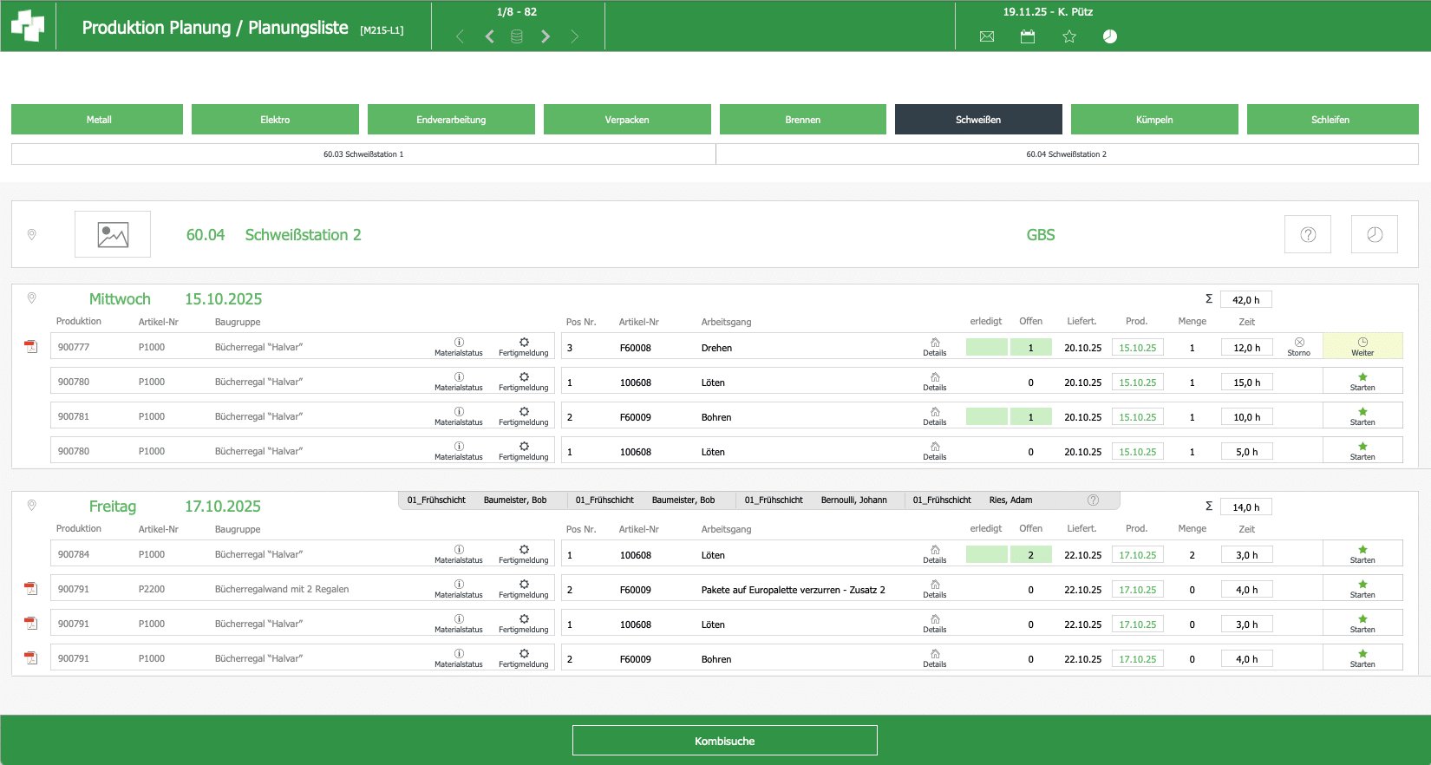
Task: Open the calendar icon in header
Action: click(x=1028, y=36)
